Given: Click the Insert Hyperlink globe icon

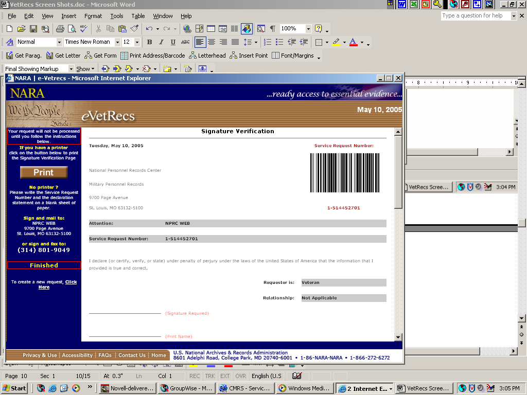Looking at the screenshot, I should tap(187, 29).
